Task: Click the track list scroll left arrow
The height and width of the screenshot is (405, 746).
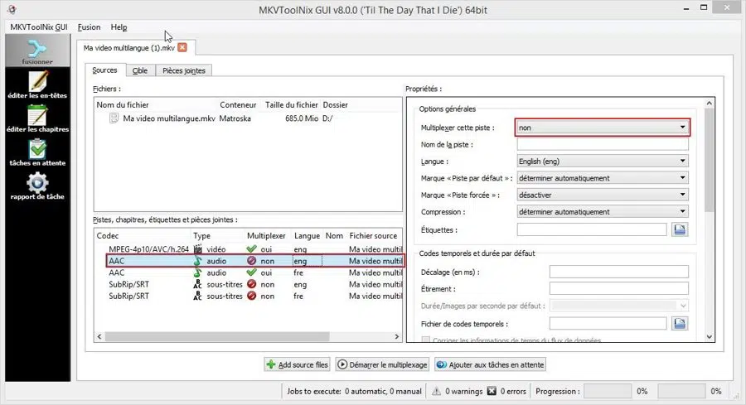Action: (99, 336)
